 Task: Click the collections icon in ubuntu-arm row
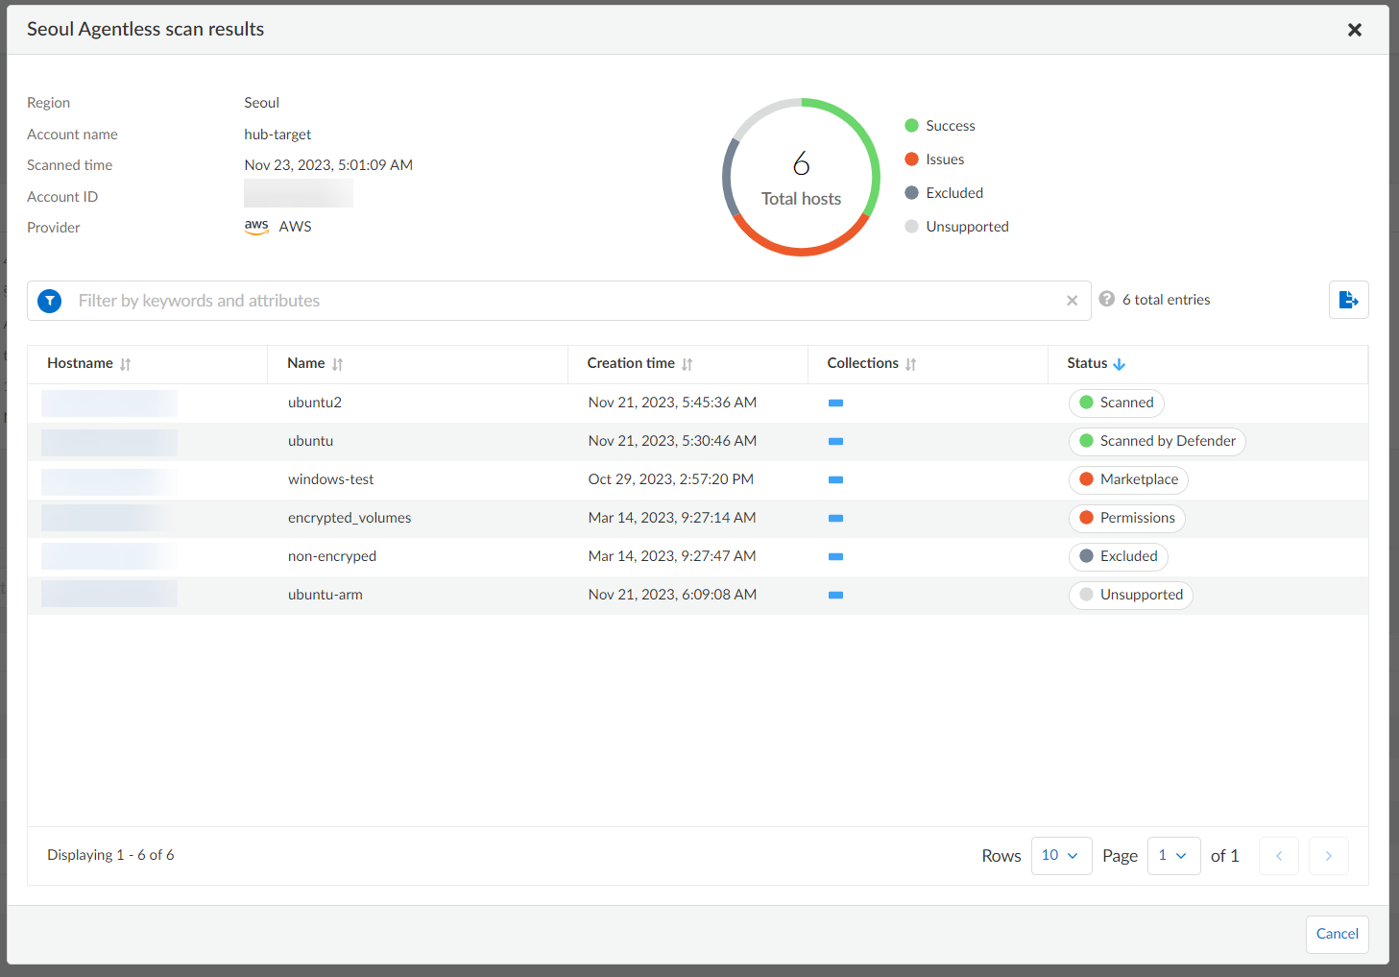coord(835,595)
